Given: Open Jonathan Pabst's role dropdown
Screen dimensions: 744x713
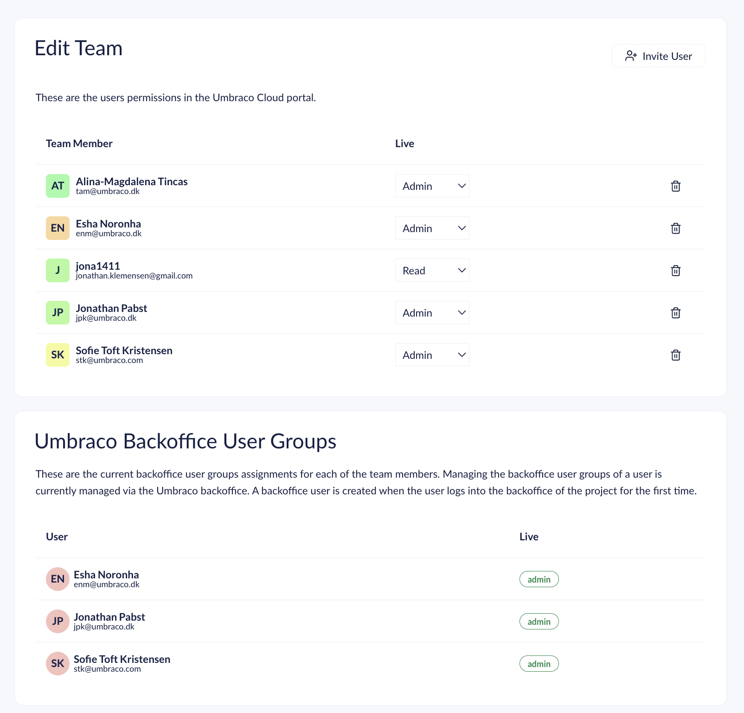Looking at the screenshot, I should [x=432, y=313].
